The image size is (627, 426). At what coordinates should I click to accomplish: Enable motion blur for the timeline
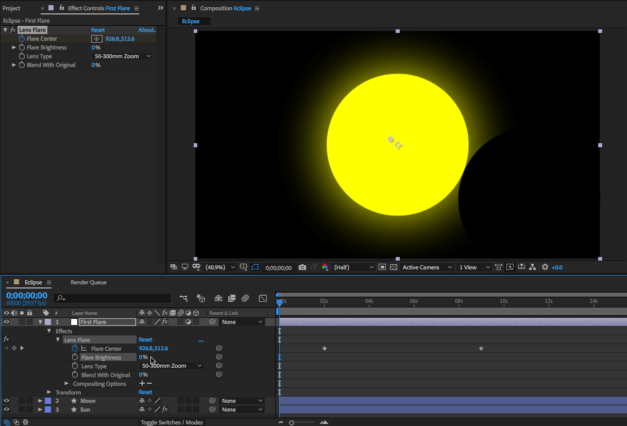pos(245,298)
